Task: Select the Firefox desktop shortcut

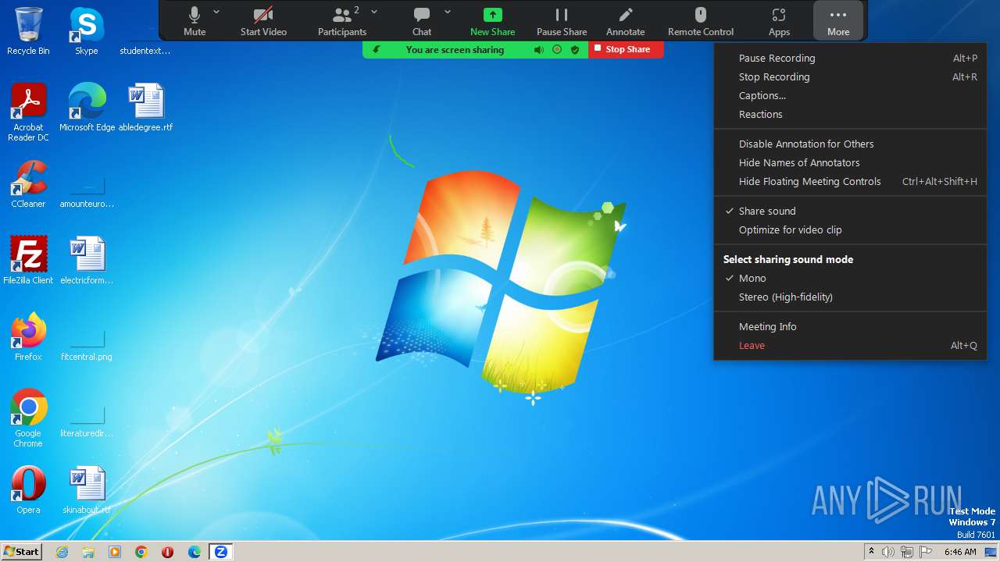Action: 28,336
